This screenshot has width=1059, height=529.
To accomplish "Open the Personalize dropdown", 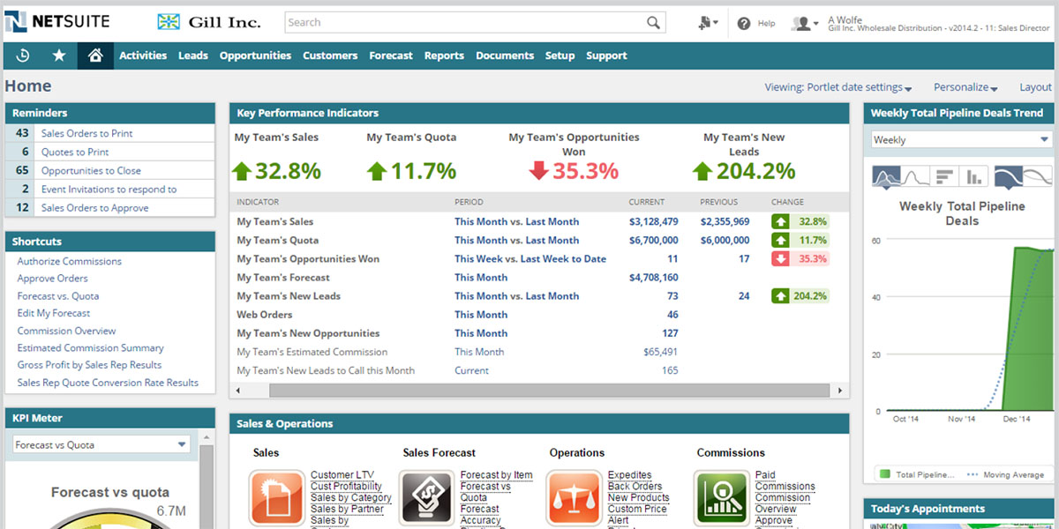I will pos(965,87).
